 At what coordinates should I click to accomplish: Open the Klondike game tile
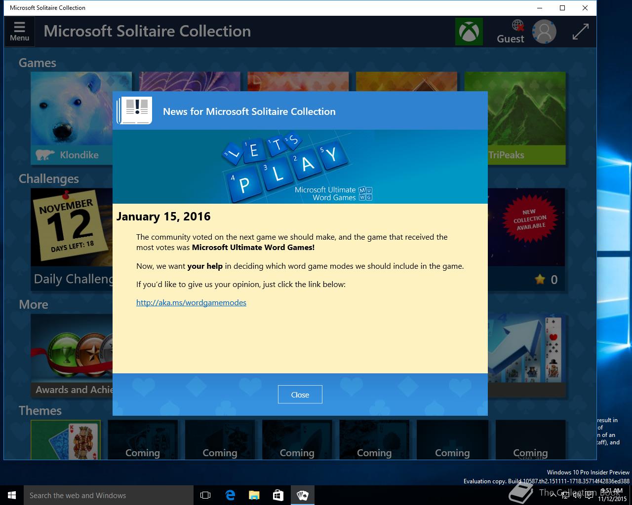72,118
